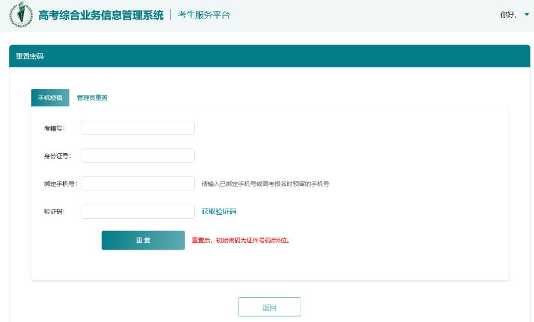Click the 高考综合业务信息管理系统 title text
This screenshot has height=322, width=534.
click(101, 15)
